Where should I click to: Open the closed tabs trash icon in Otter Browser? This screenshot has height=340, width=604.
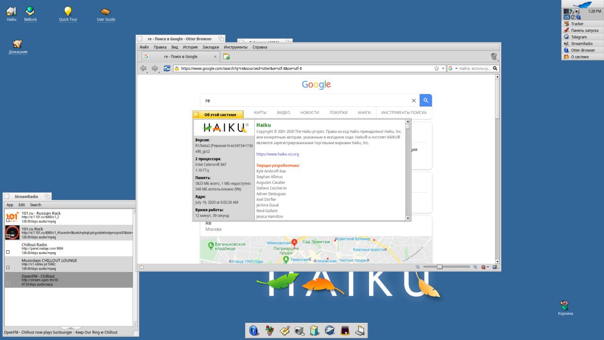point(494,57)
